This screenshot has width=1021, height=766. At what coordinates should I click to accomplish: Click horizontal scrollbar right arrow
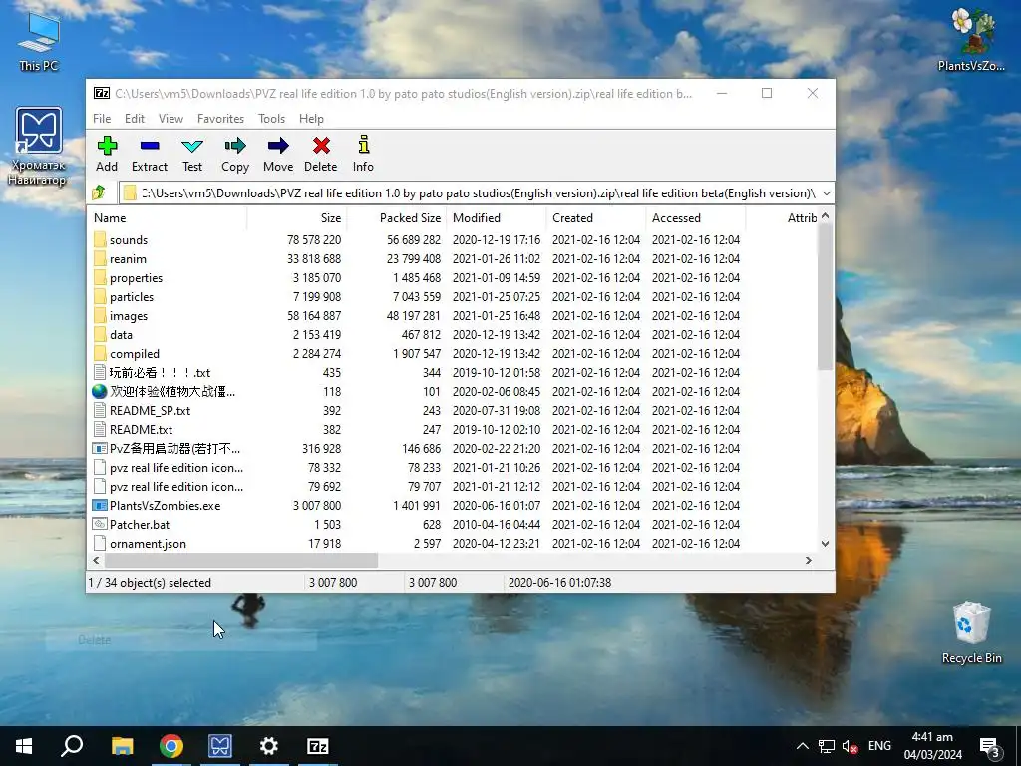(808, 560)
